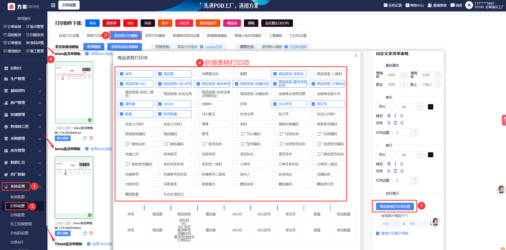Click the 新增模板 button
The width and height of the screenshot is (506, 250).
click(x=94, y=47)
